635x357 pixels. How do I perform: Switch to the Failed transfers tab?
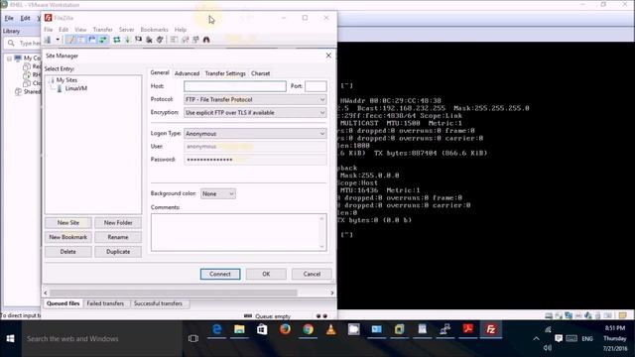click(x=105, y=303)
